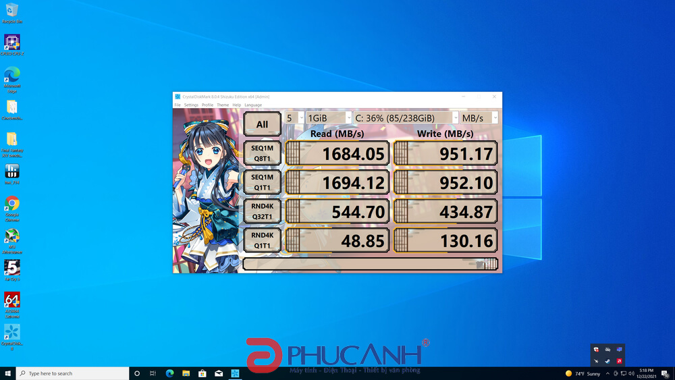
Task: Open the Recycle Bin desktop icon
Action: click(x=12, y=13)
